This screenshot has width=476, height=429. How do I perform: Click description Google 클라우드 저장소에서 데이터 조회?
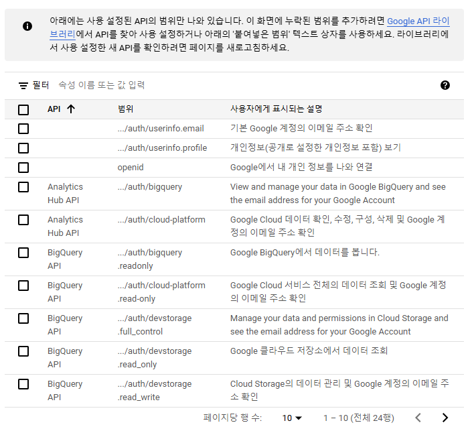309,351
